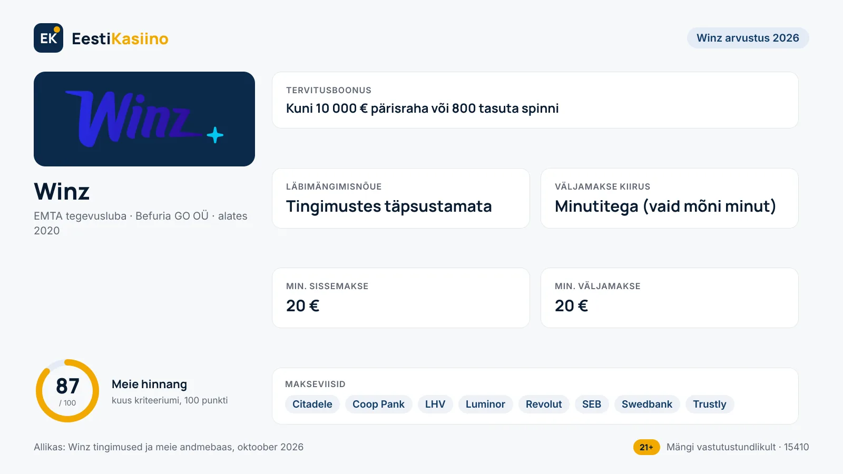
Task: Select the Luminor payment chip
Action: 485,404
